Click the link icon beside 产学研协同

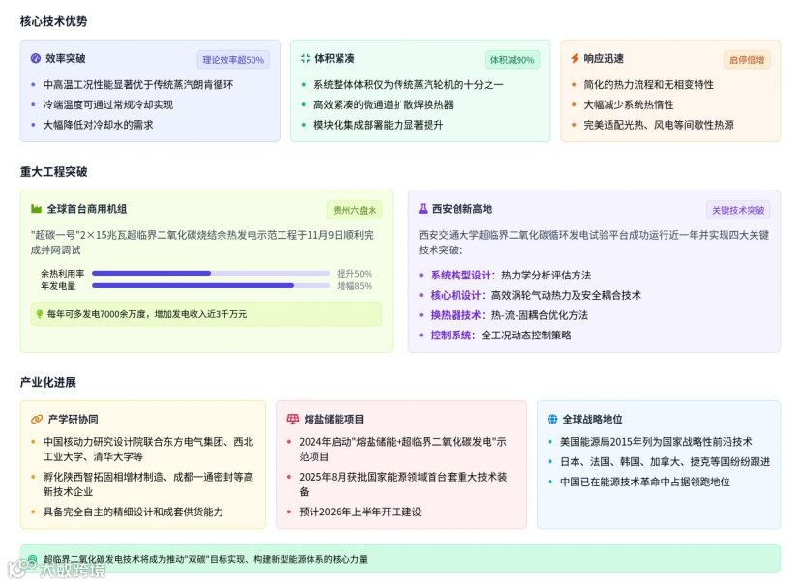pyautogui.click(x=36, y=419)
